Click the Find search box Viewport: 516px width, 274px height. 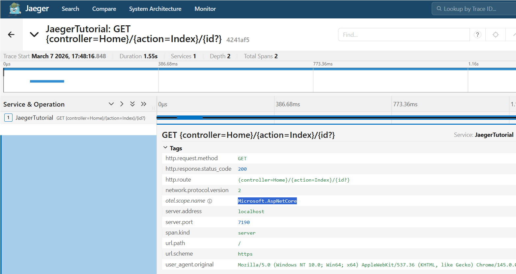coord(404,35)
